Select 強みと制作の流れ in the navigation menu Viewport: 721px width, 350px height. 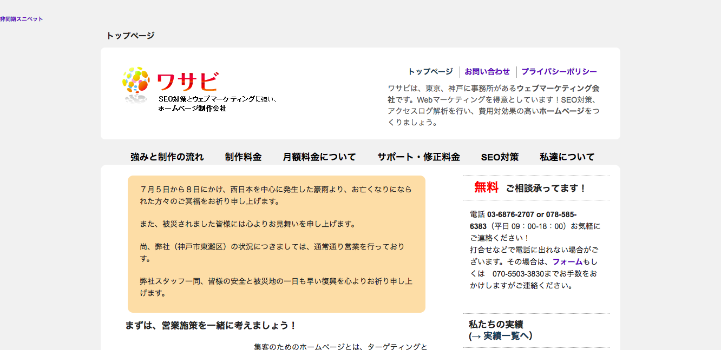pos(167,157)
